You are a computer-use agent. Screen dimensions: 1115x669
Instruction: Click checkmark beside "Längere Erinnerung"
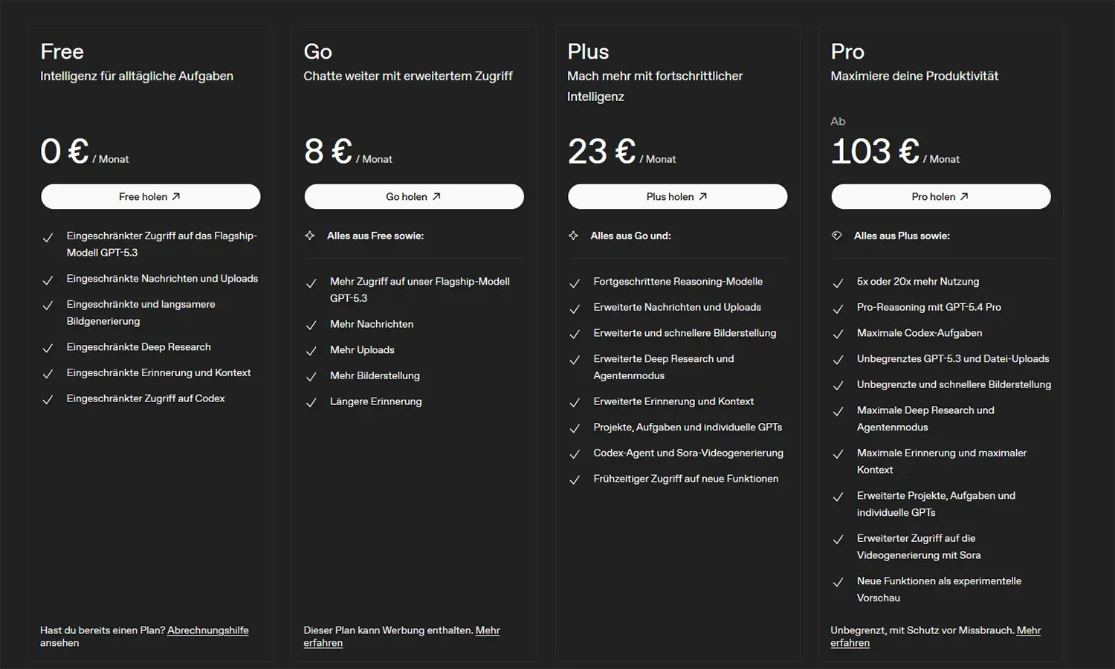click(311, 403)
